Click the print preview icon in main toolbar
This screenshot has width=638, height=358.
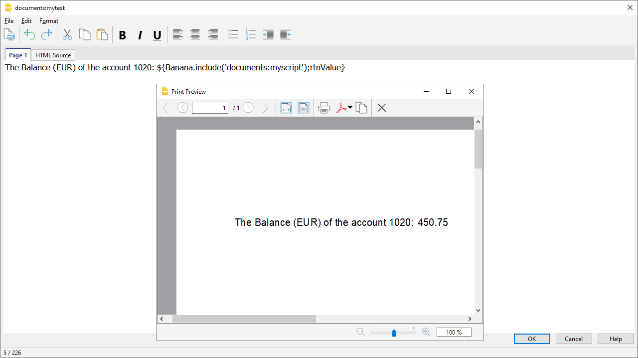coord(9,34)
